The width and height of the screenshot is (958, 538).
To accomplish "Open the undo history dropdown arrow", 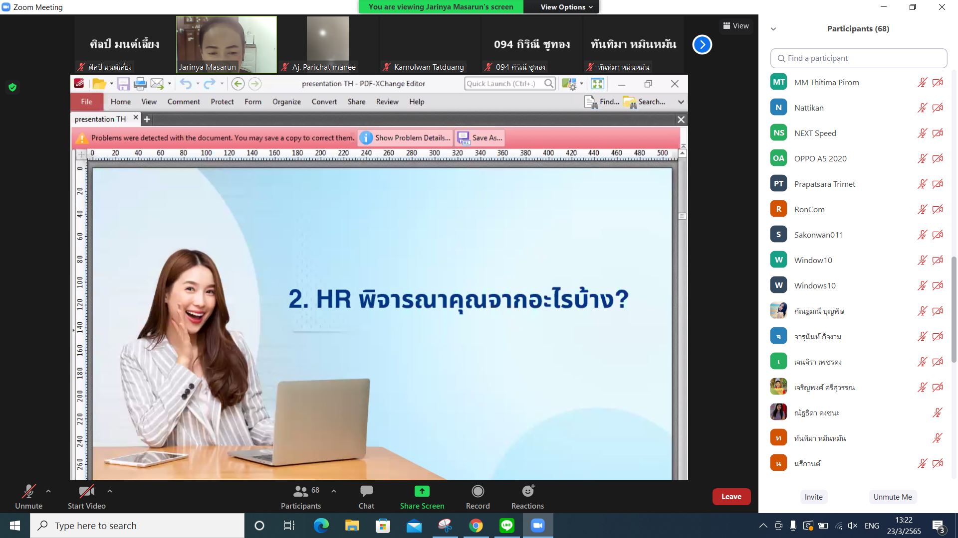I will click(198, 84).
